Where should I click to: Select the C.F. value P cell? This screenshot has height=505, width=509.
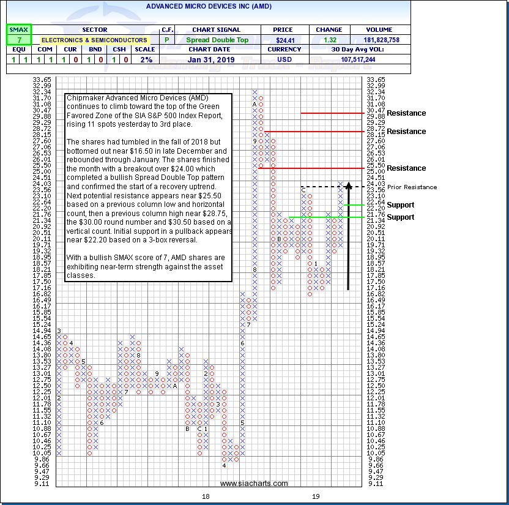click(x=168, y=40)
